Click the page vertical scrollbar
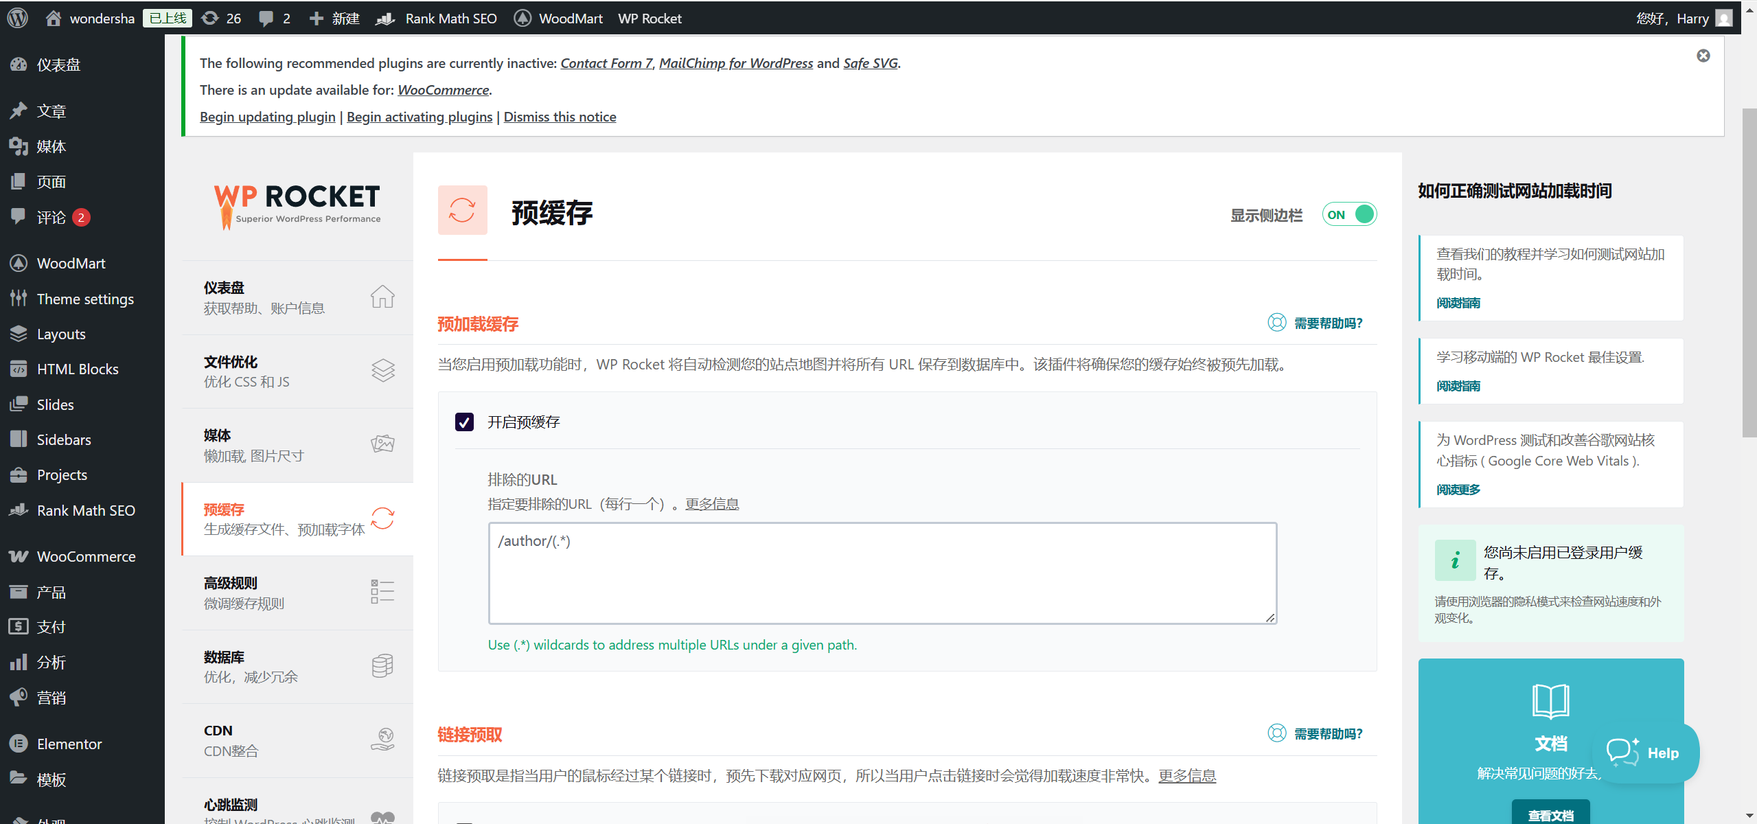 1749,275
